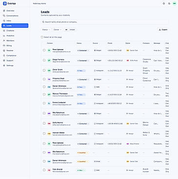Open the Owner filter dropdown
Screen dimensions: 178x179
[x=58, y=30]
